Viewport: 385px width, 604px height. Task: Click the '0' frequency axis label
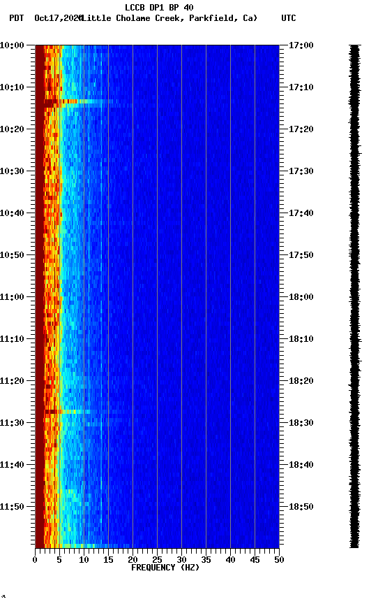pyautogui.click(x=35, y=561)
